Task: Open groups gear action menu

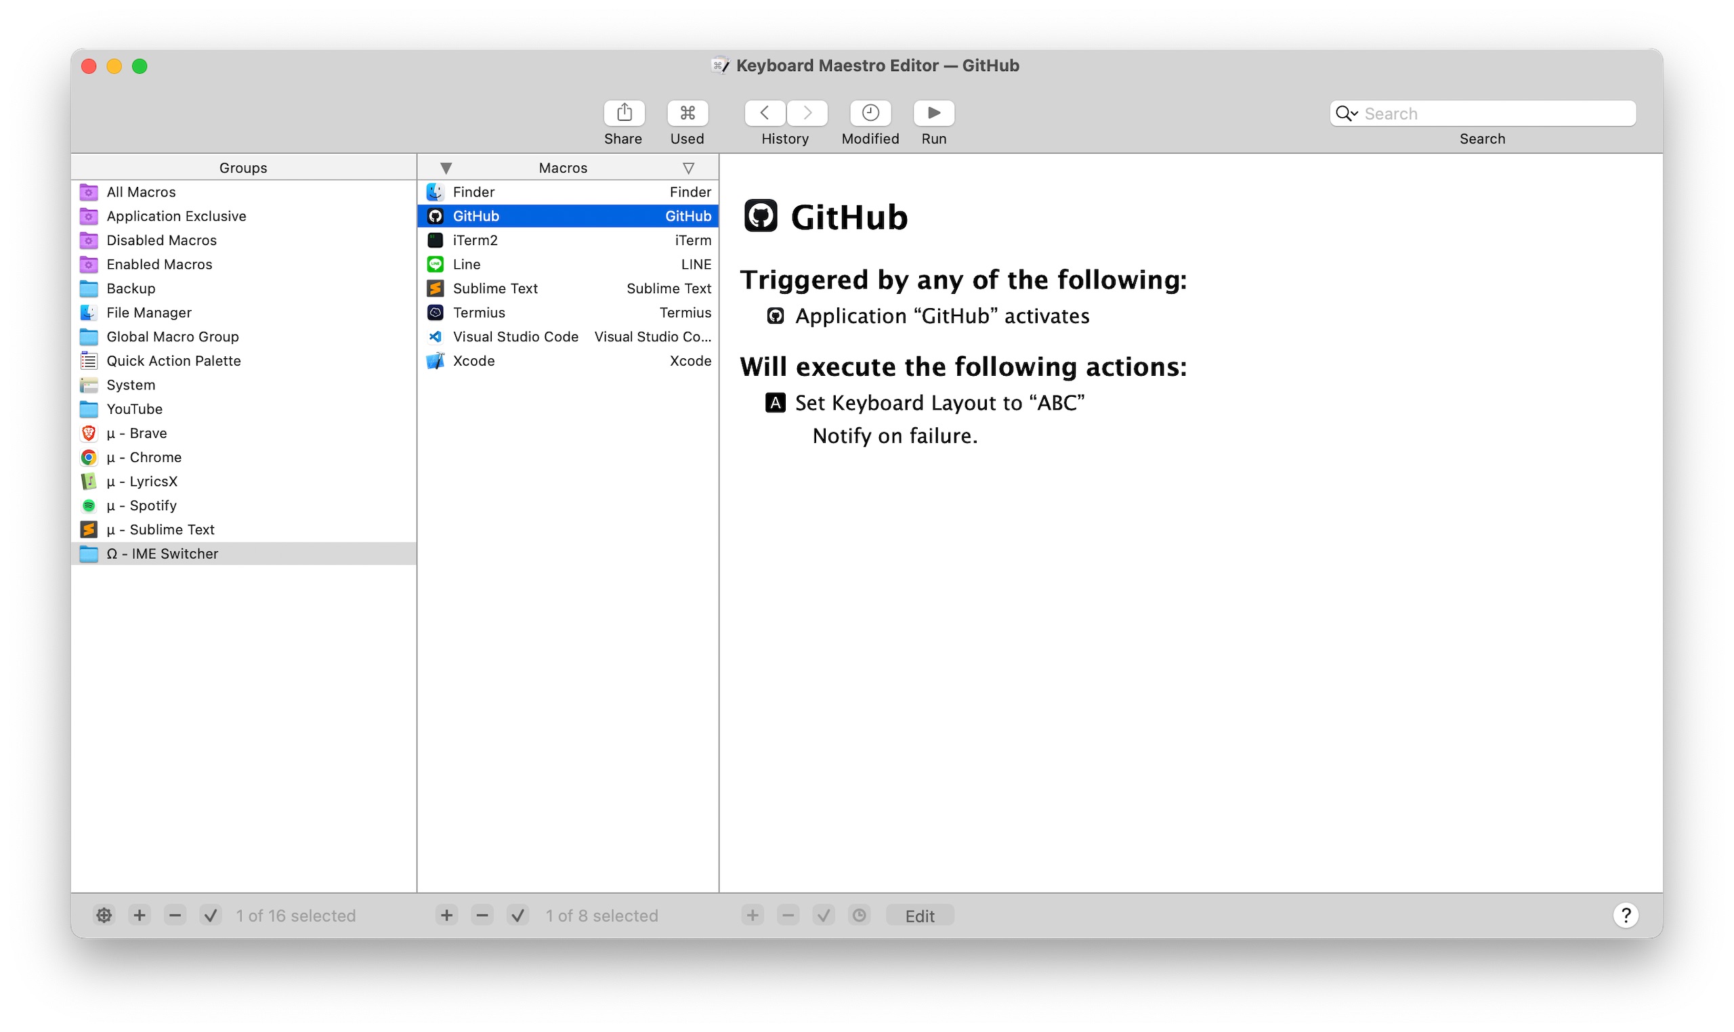Action: pos(104,915)
